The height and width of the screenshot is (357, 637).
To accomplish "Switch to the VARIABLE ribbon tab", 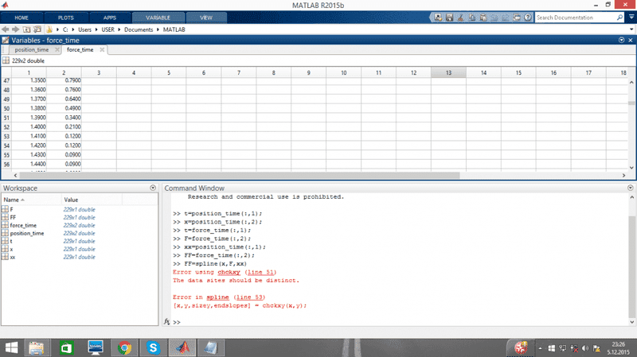I will click(158, 17).
